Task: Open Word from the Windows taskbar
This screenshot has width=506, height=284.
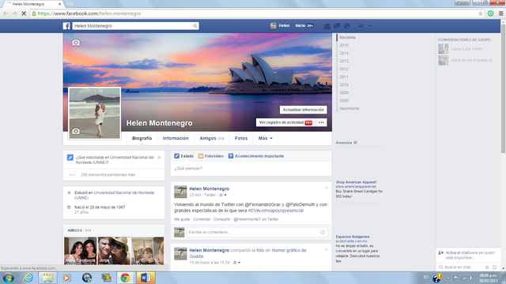Action: (145, 278)
